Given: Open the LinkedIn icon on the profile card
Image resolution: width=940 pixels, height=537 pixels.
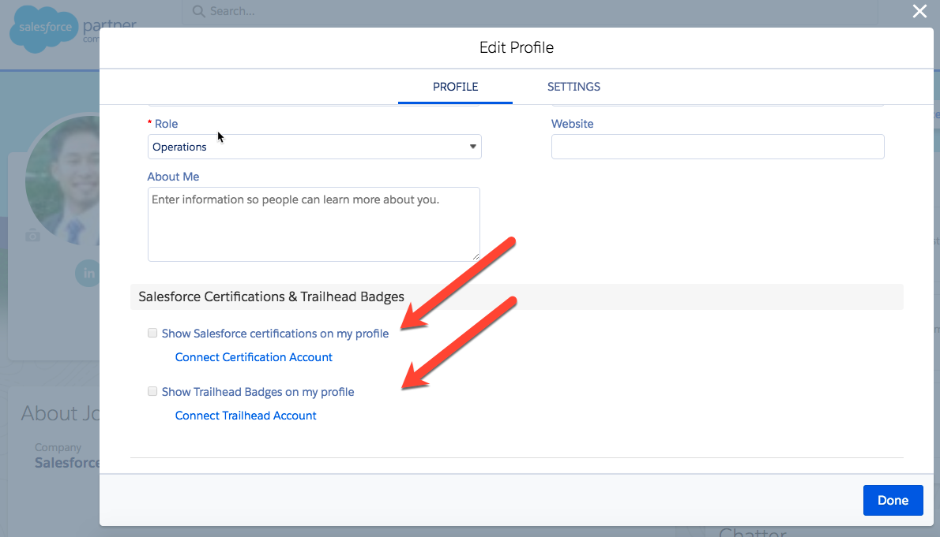Looking at the screenshot, I should pos(88,273).
